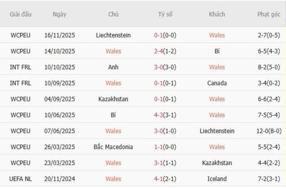Viewport: 286px width, 188px height.
Task: Click the date 10/10/2025
Action: coord(59,67)
